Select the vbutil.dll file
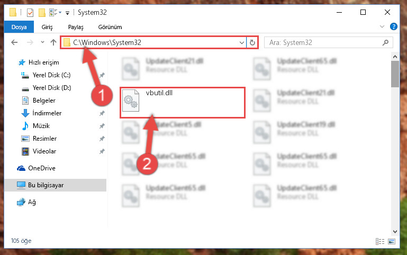The height and width of the screenshot is (255, 407). coord(183,103)
